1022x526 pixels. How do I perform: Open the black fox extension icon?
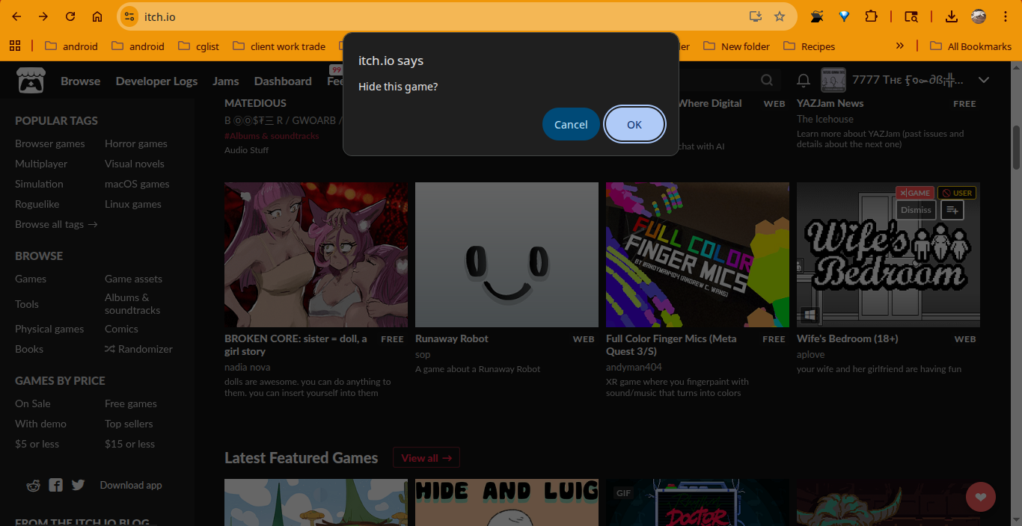817,16
